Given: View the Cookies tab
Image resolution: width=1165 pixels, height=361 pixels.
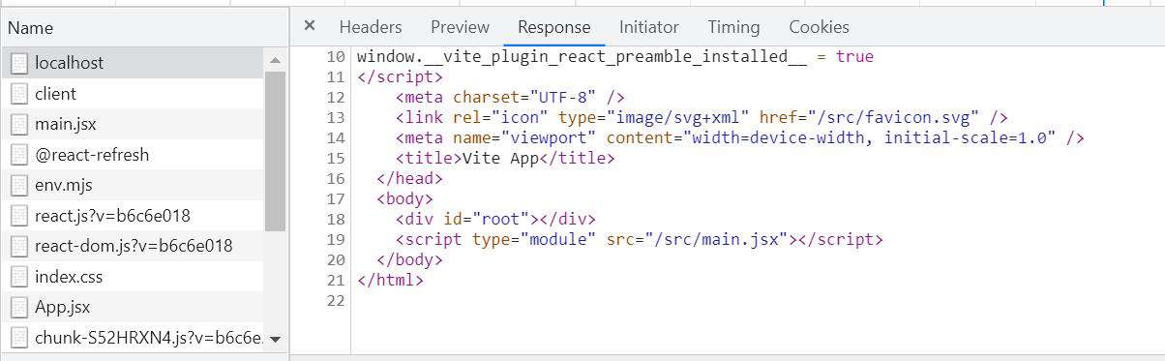Looking at the screenshot, I should 819,27.
